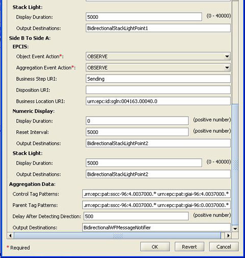The image size is (245, 258).
Task: Click the Control Tag Patterns label
Action: click(36, 194)
